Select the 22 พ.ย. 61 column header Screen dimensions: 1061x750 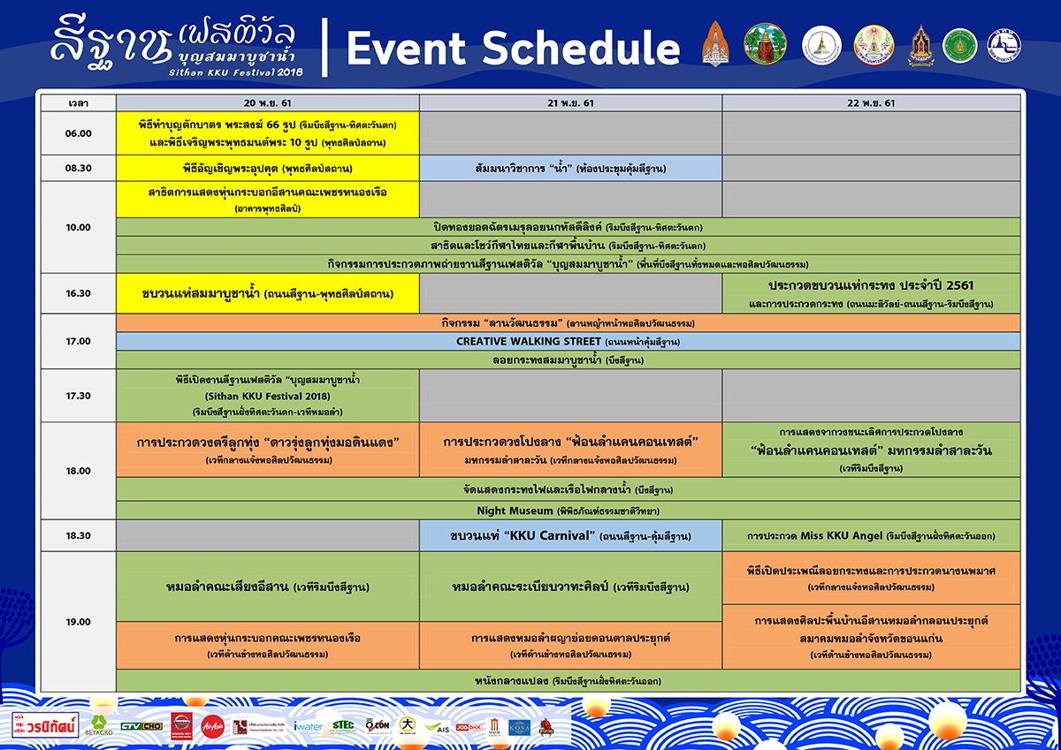click(871, 103)
